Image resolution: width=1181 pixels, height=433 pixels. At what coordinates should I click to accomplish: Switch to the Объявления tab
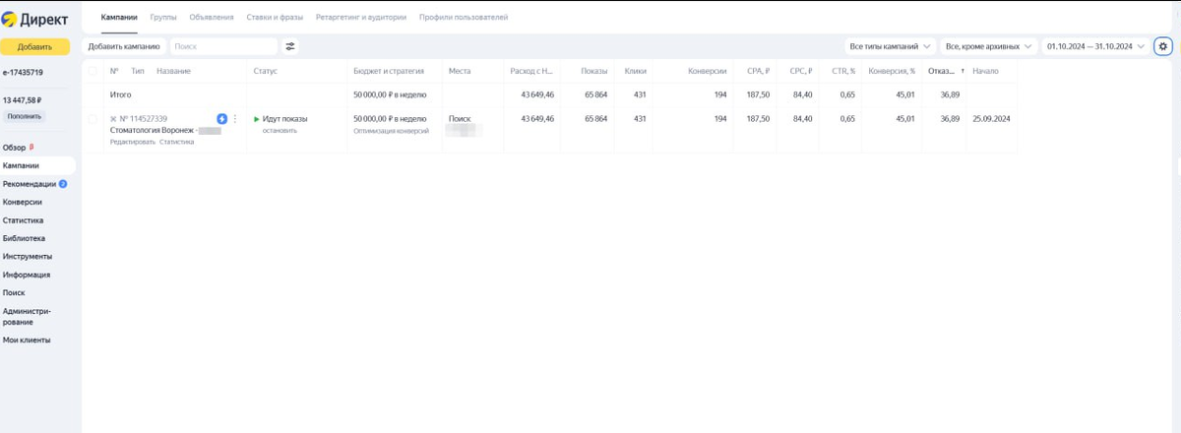click(x=212, y=18)
